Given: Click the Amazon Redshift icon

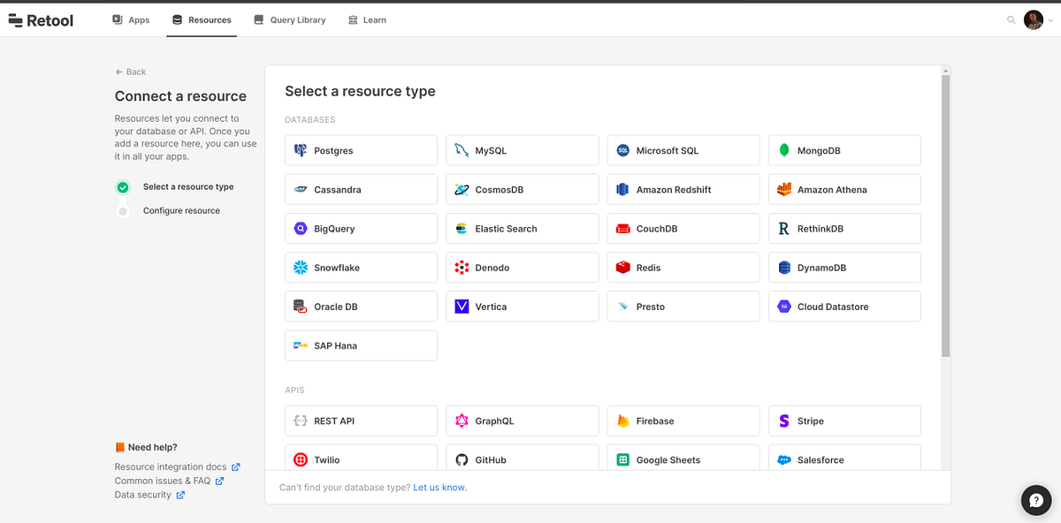Looking at the screenshot, I should pos(622,190).
